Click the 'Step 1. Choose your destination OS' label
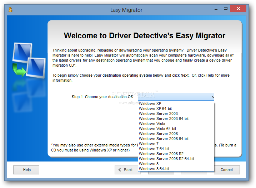 pyautogui.click(x=103, y=97)
